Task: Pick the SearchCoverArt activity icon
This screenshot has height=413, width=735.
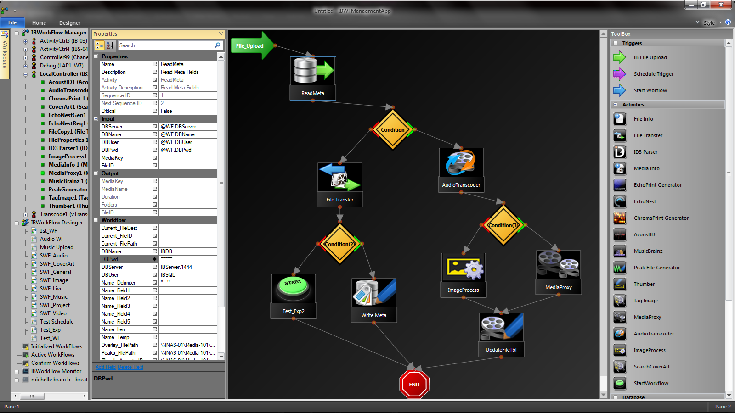Action: click(x=620, y=367)
